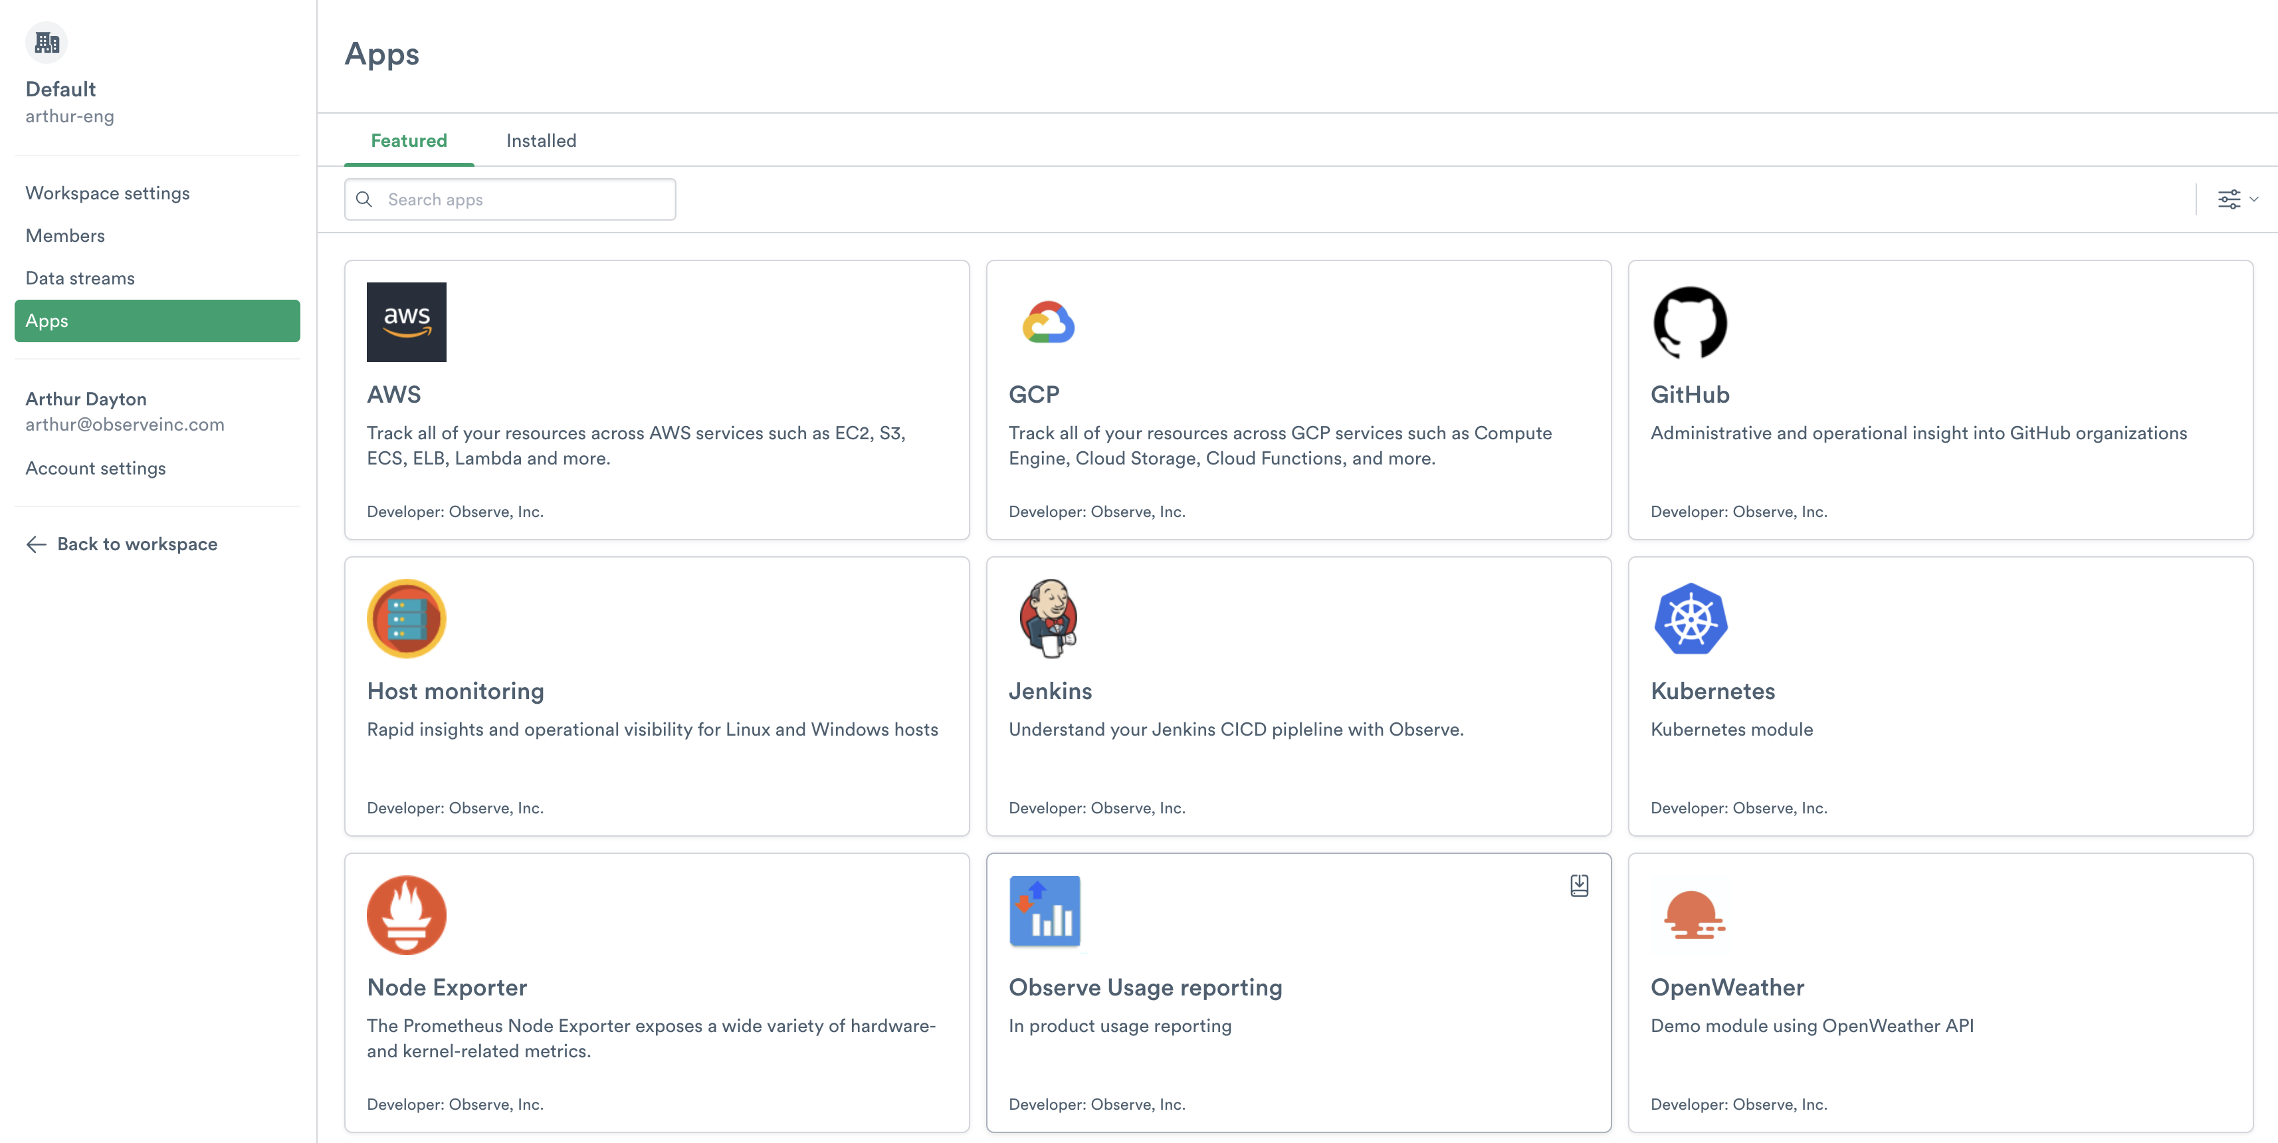Click the workspace building icon in sidebar

[47, 43]
